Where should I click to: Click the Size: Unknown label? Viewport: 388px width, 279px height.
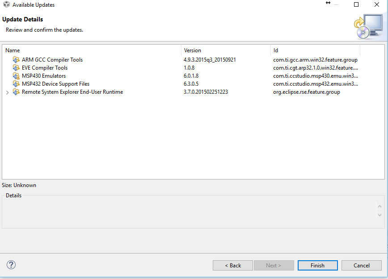pos(19,185)
